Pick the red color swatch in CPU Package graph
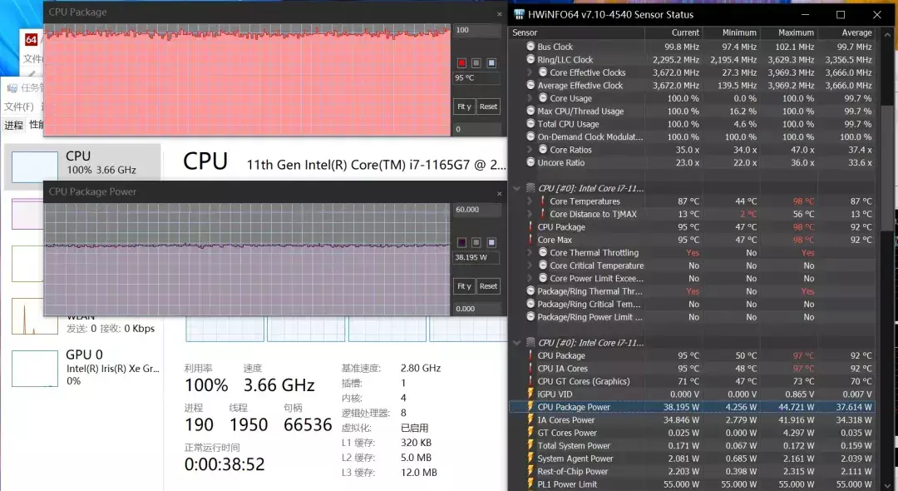The width and height of the screenshot is (898, 491). [x=461, y=63]
